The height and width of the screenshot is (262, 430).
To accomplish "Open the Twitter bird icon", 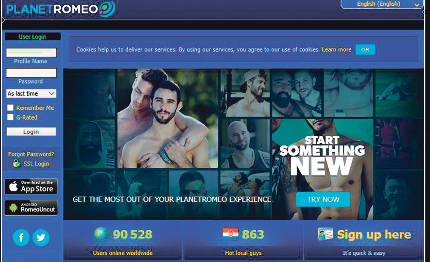I will [41, 237].
